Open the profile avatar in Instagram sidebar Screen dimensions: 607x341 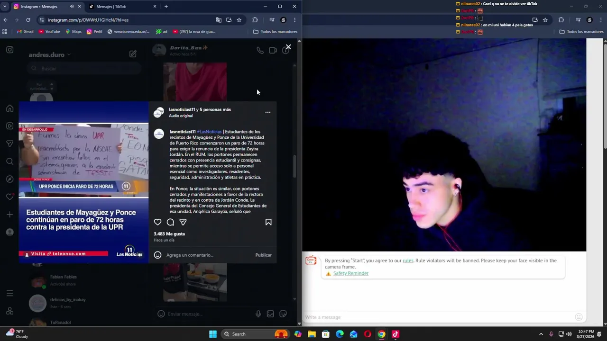coord(9,232)
